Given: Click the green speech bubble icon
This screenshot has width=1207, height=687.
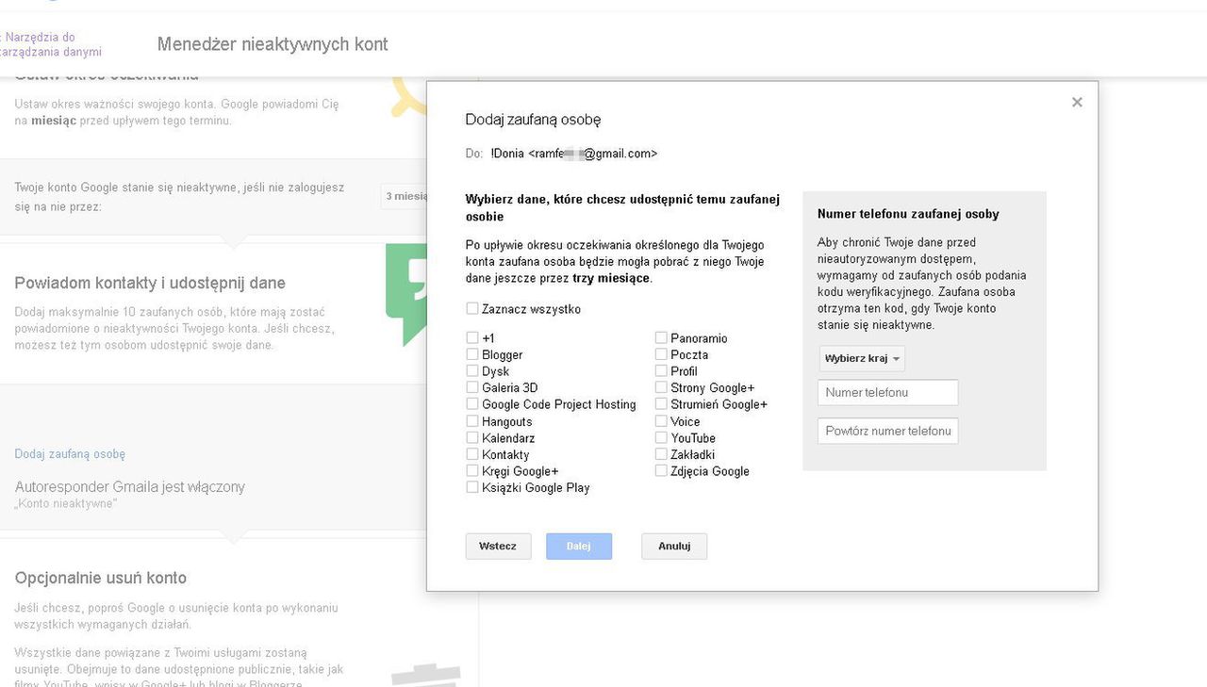Looking at the screenshot, I should pos(406,294).
